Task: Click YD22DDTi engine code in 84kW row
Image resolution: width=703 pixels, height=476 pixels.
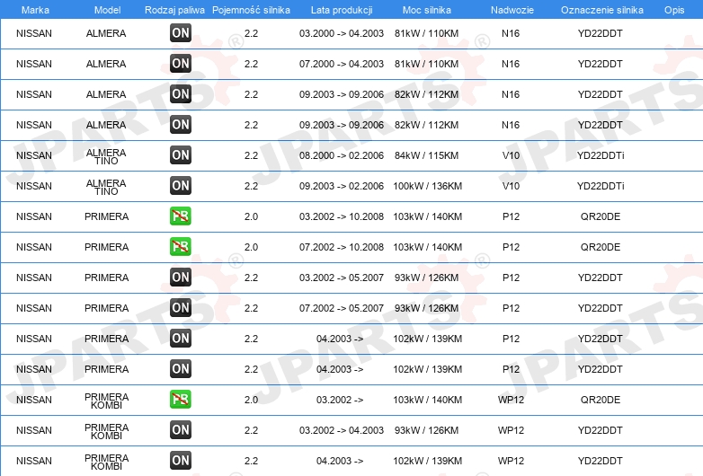Action: point(601,155)
